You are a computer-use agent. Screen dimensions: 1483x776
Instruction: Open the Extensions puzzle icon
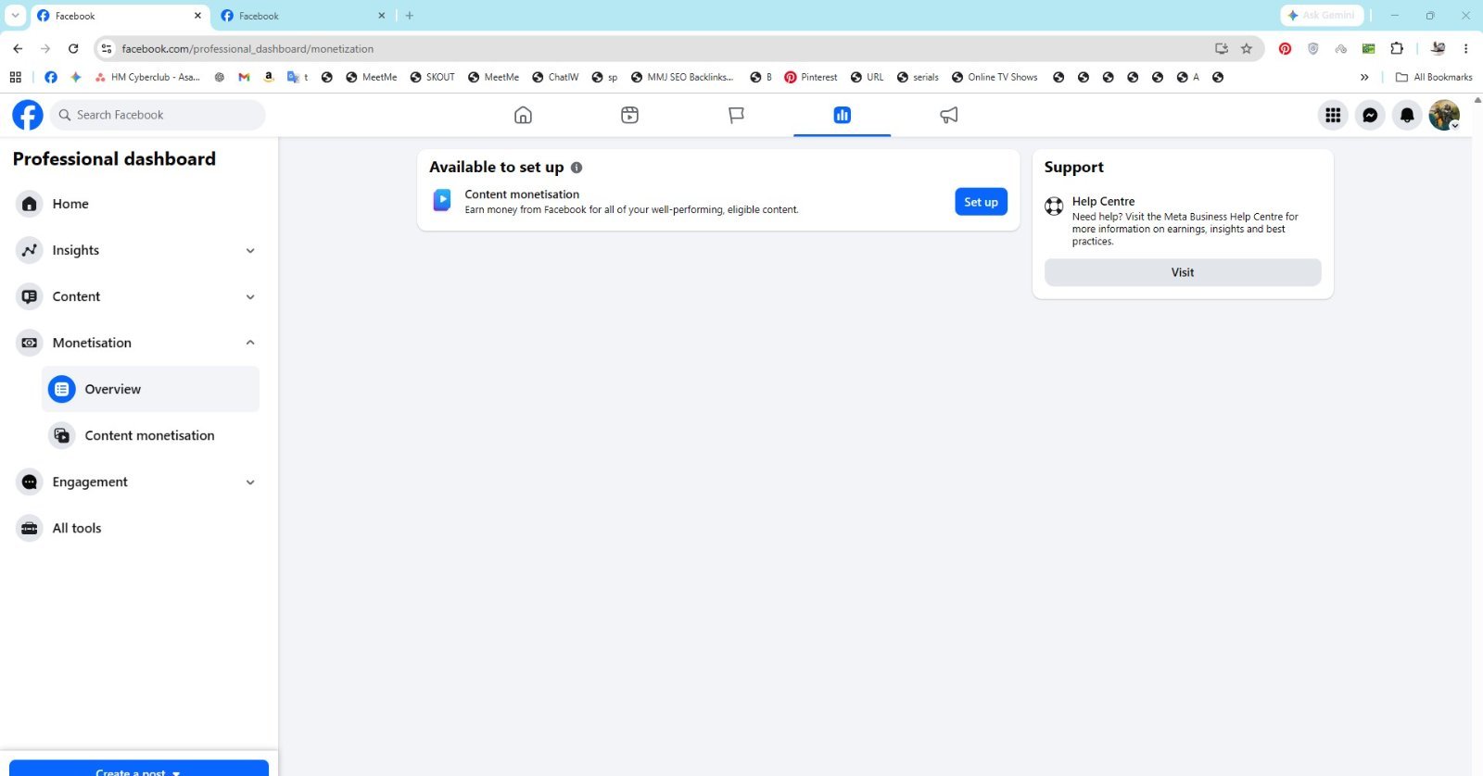(x=1397, y=48)
